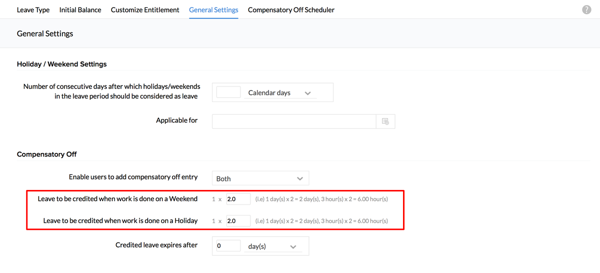600x273 pixels.
Task: Click the Holiday leave multiplier field
Action: coord(238,220)
